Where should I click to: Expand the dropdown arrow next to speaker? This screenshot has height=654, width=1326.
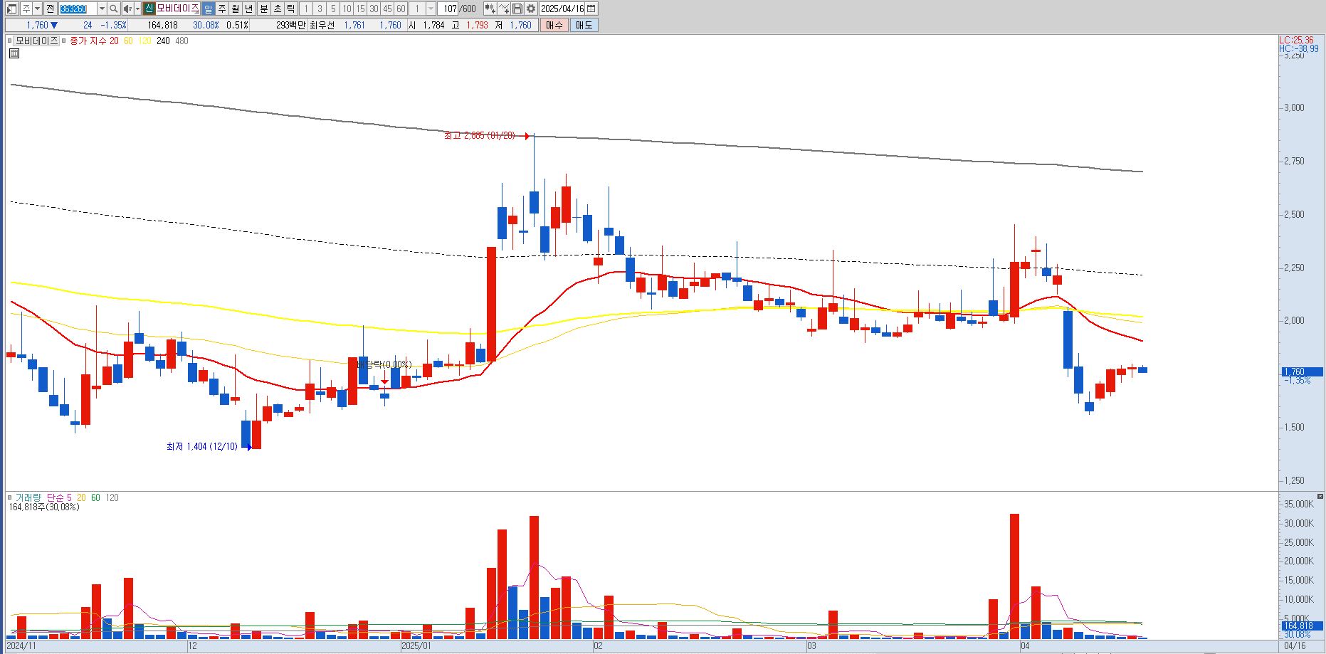pyautogui.click(x=137, y=9)
